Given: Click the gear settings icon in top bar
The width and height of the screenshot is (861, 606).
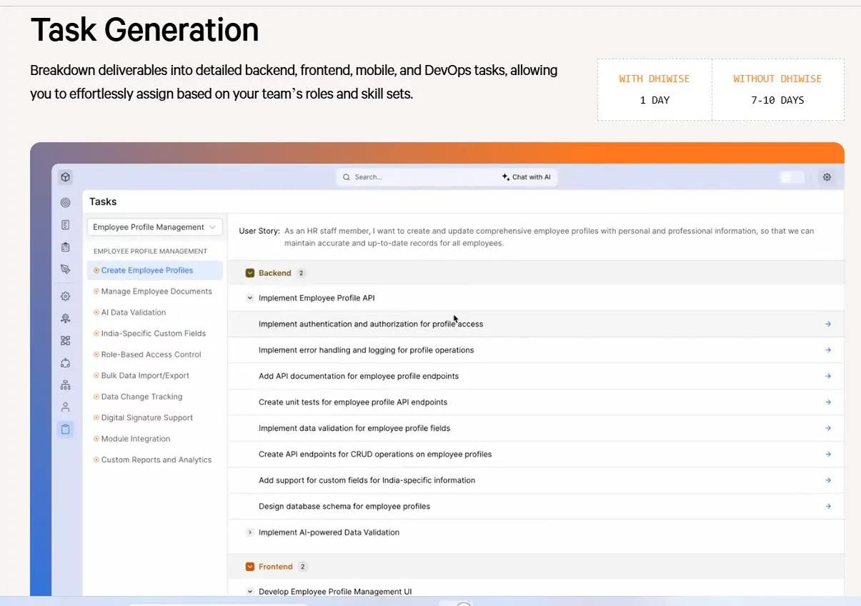Looking at the screenshot, I should coord(827,177).
